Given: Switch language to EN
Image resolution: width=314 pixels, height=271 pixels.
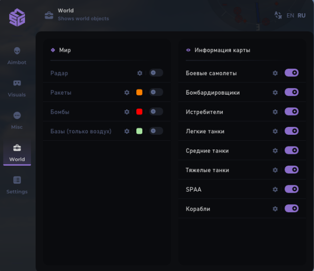Looking at the screenshot, I should point(290,15).
